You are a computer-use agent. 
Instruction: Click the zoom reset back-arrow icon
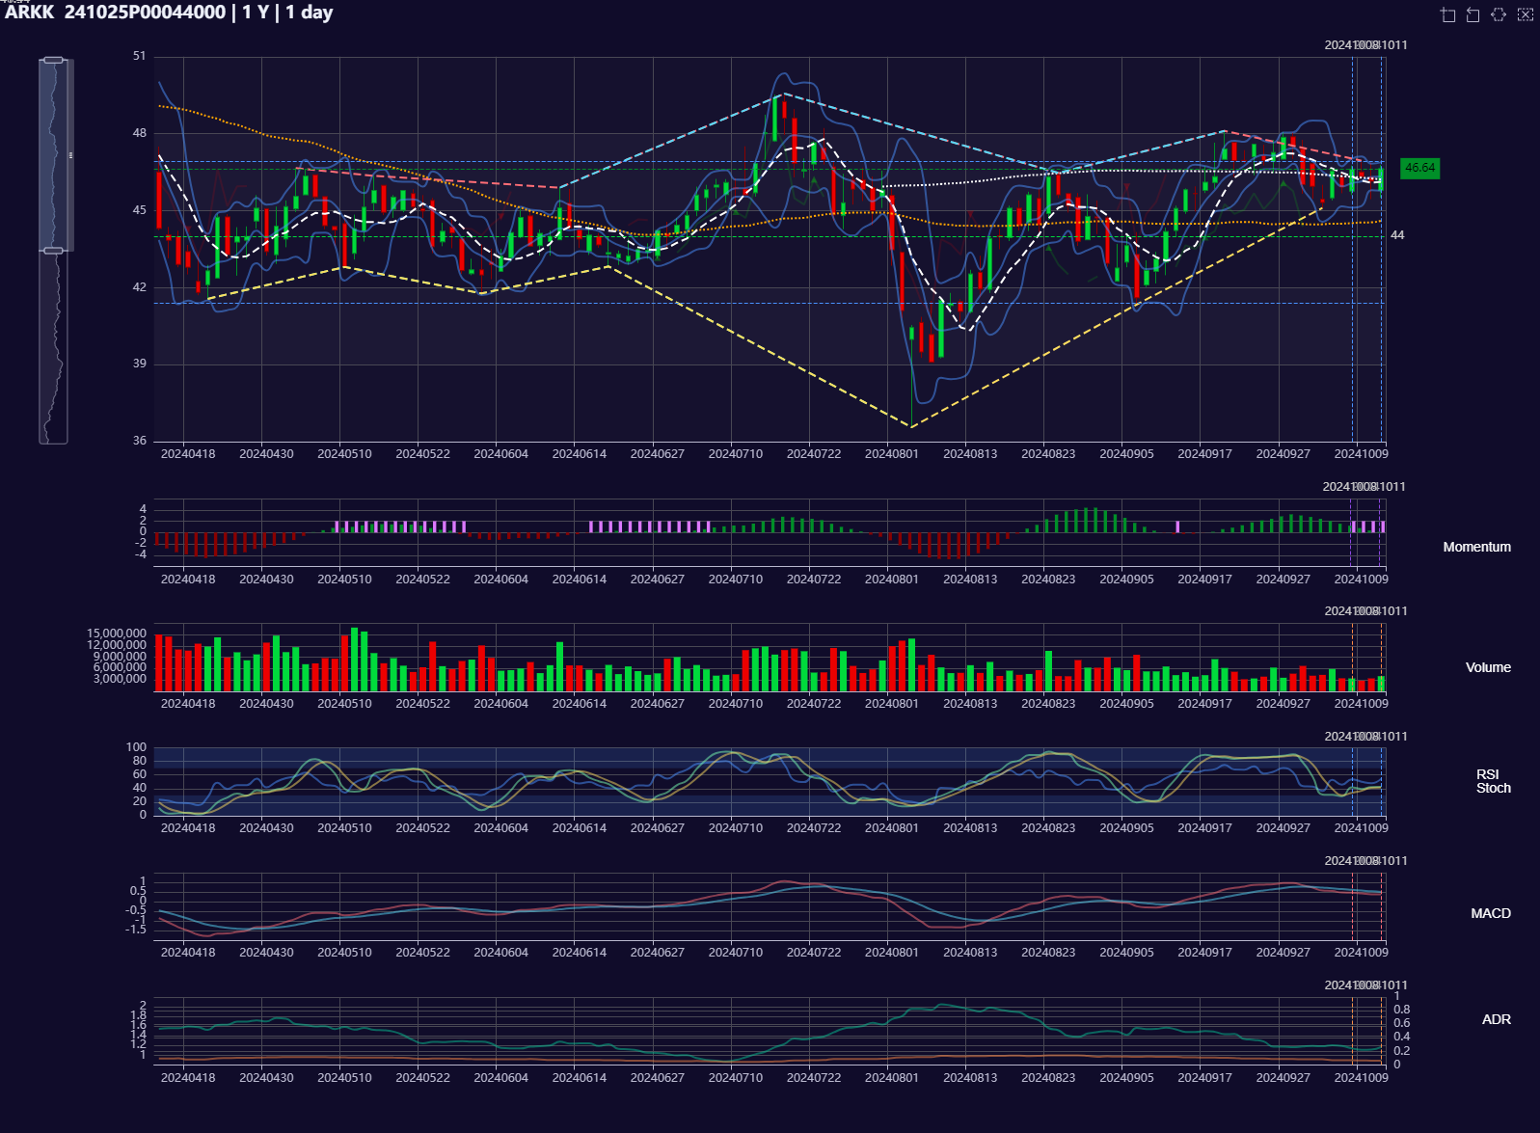point(1472,14)
